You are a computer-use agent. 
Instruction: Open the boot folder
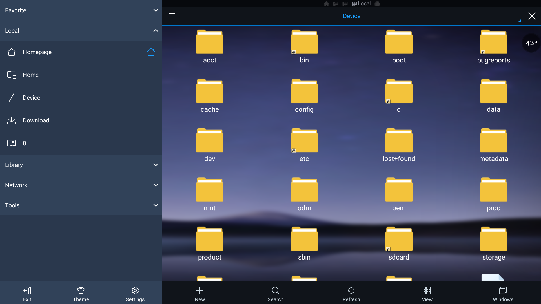click(399, 47)
